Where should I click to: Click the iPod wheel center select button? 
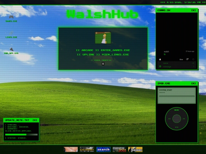tap(177, 119)
